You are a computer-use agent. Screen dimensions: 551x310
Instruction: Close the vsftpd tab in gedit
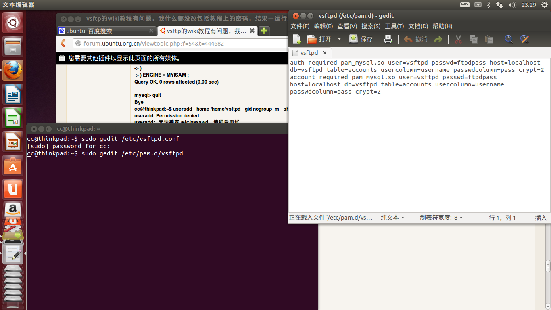[x=325, y=53]
